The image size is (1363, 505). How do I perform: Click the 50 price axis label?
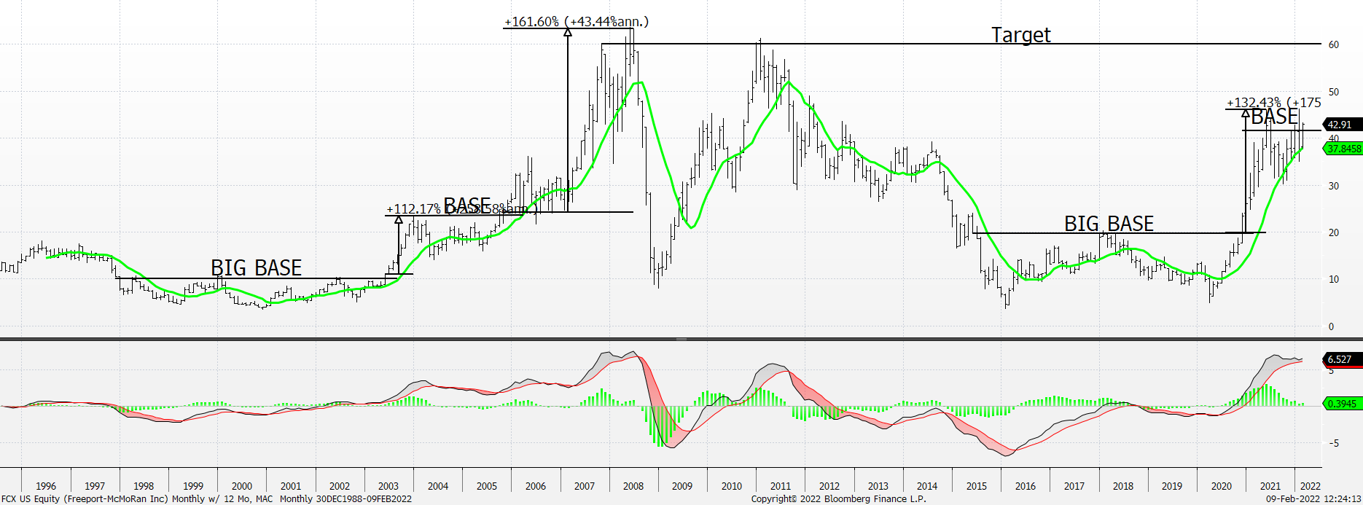point(1334,92)
